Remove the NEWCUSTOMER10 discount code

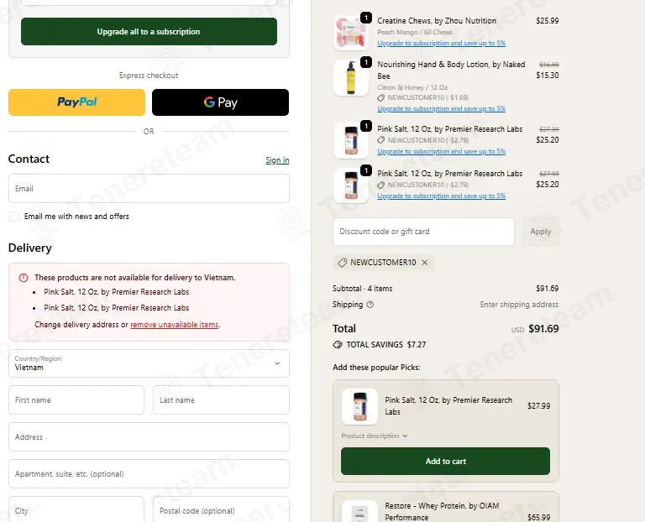tap(424, 262)
